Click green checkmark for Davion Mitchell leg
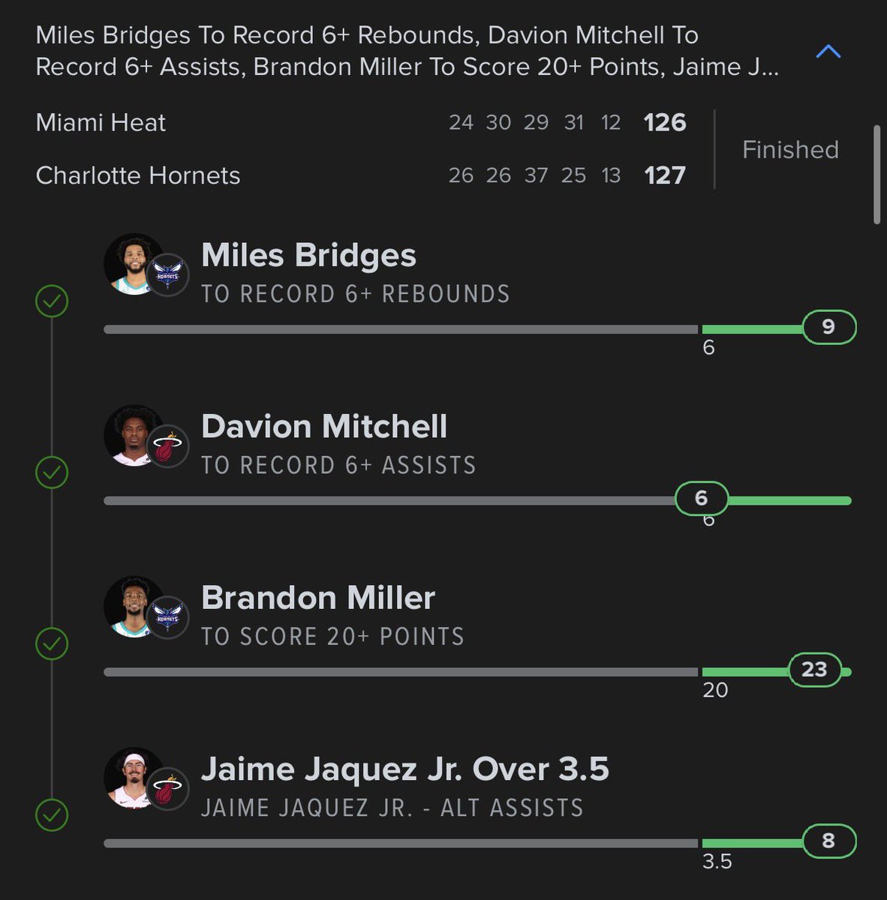The height and width of the screenshot is (900, 887). tap(52, 472)
